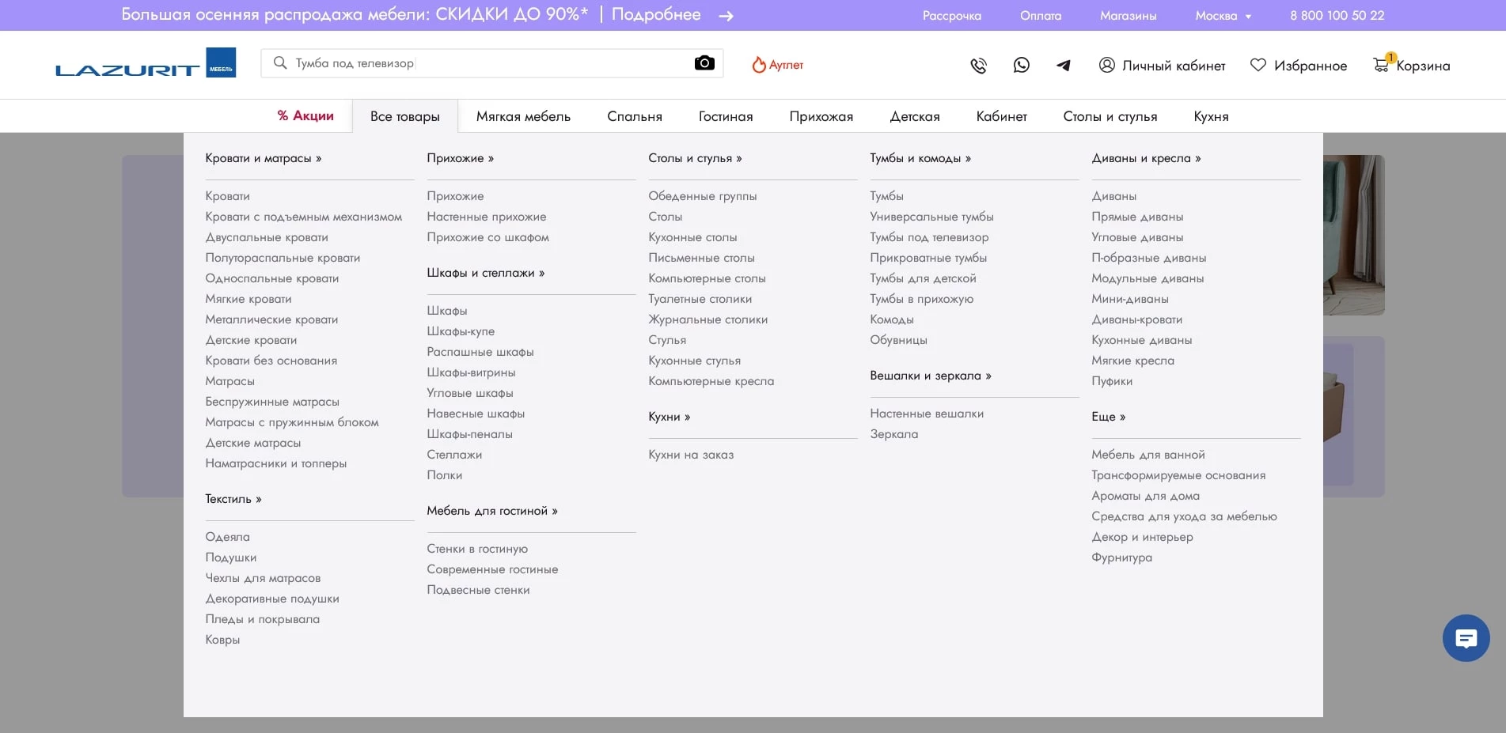Select the Все товары menu tab
The image size is (1506, 733).
coord(404,116)
